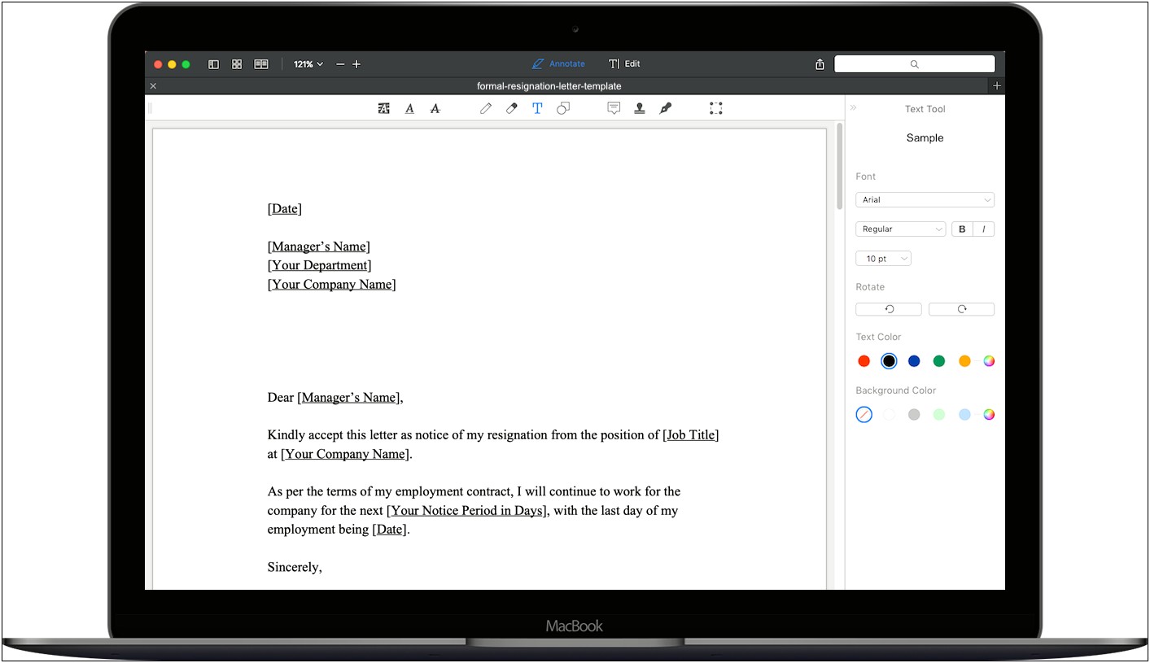Open the Regular font style dropdown
Screen dimensions: 1150x663
click(x=900, y=229)
